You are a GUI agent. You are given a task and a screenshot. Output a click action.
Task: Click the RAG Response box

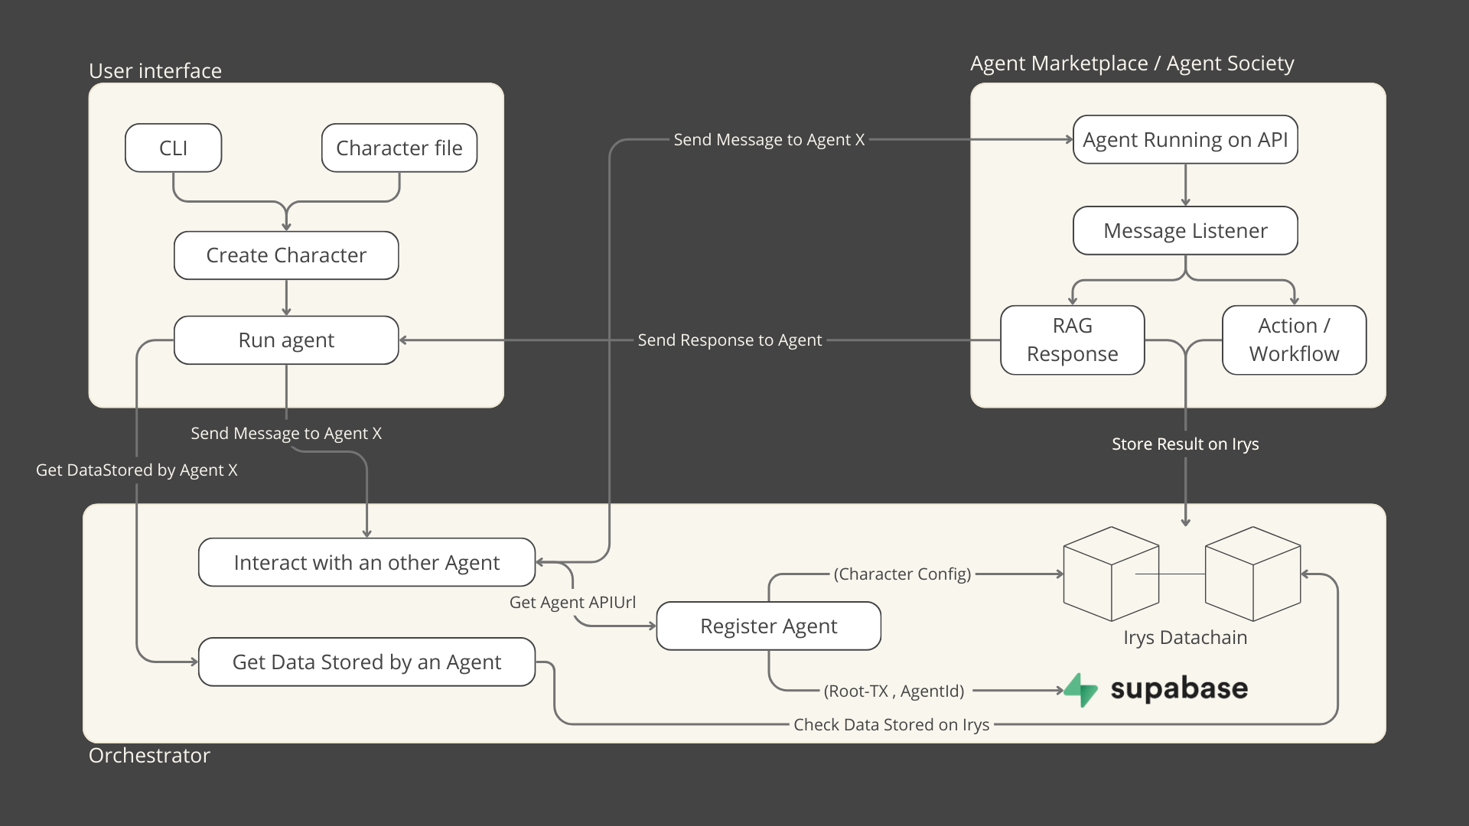pyautogui.click(x=1073, y=340)
